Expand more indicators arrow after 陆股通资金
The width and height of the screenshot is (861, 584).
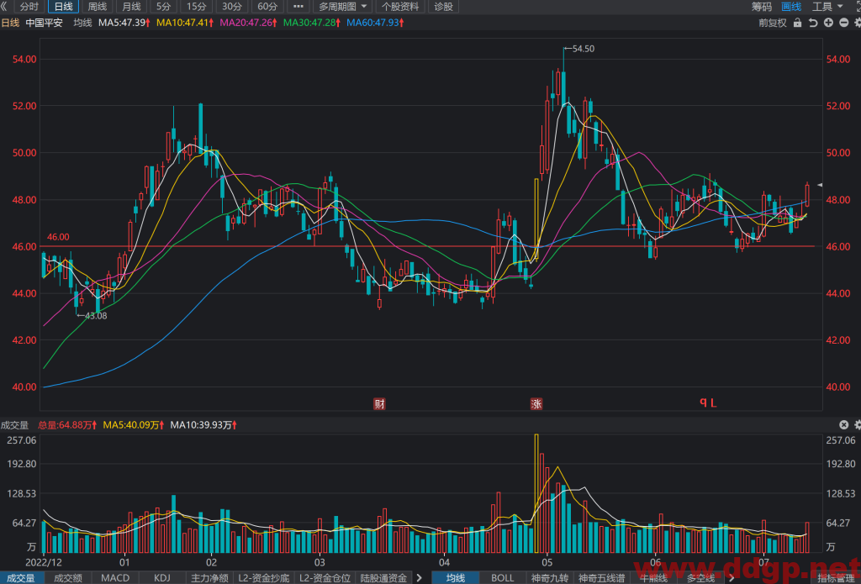420,577
